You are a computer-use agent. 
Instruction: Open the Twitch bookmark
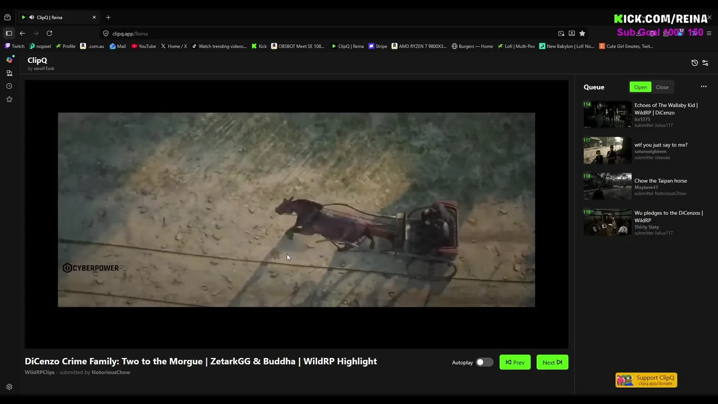[x=15, y=46]
